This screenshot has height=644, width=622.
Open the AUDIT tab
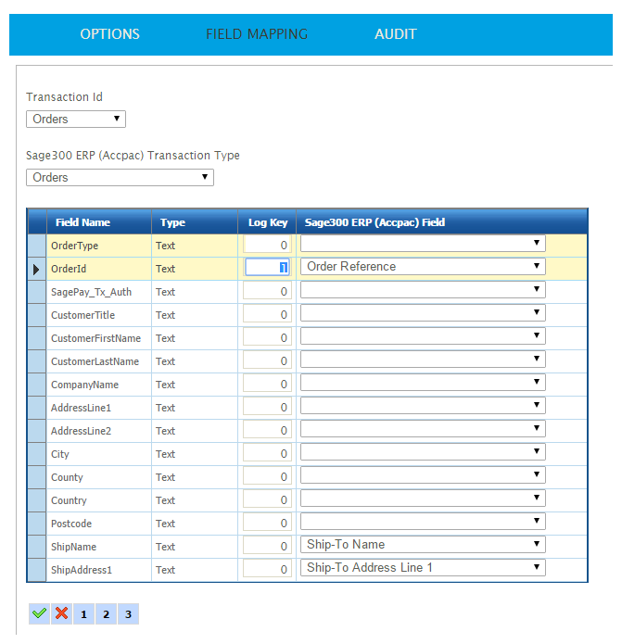pos(395,34)
